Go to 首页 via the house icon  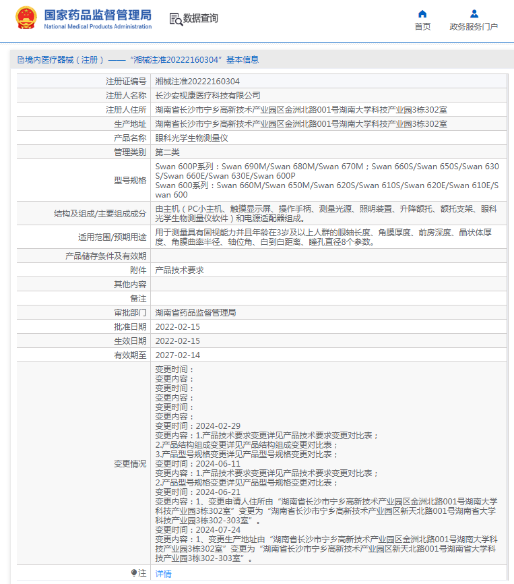pyautogui.click(x=422, y=14)
